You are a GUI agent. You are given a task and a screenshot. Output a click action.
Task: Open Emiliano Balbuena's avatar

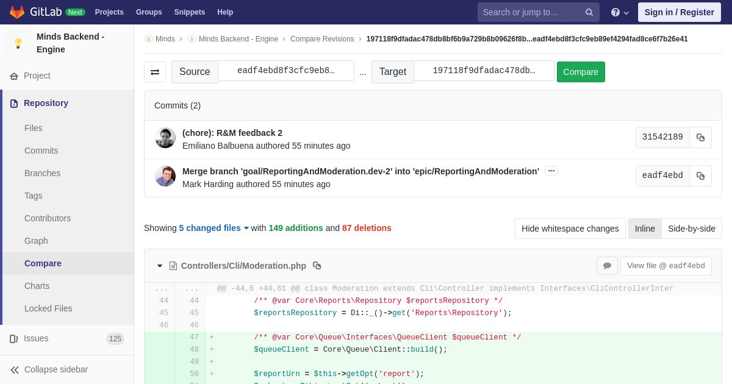click(165, 138)
